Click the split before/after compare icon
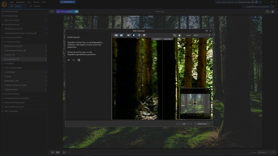Screen dimensions: 278x156 [x=129, y=35]
